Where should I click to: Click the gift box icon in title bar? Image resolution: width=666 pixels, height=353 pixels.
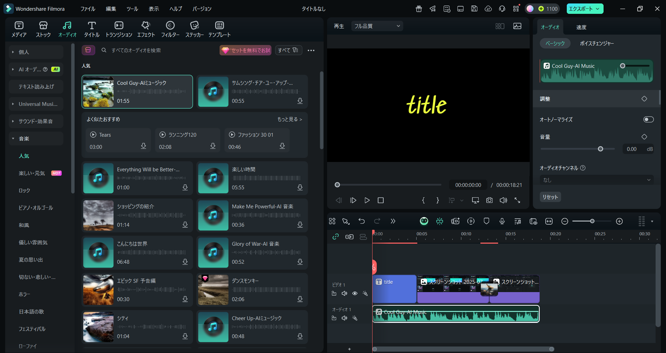tap(419, 9)
